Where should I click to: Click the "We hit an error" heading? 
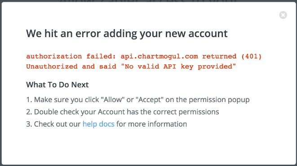(x=127, y=34)
